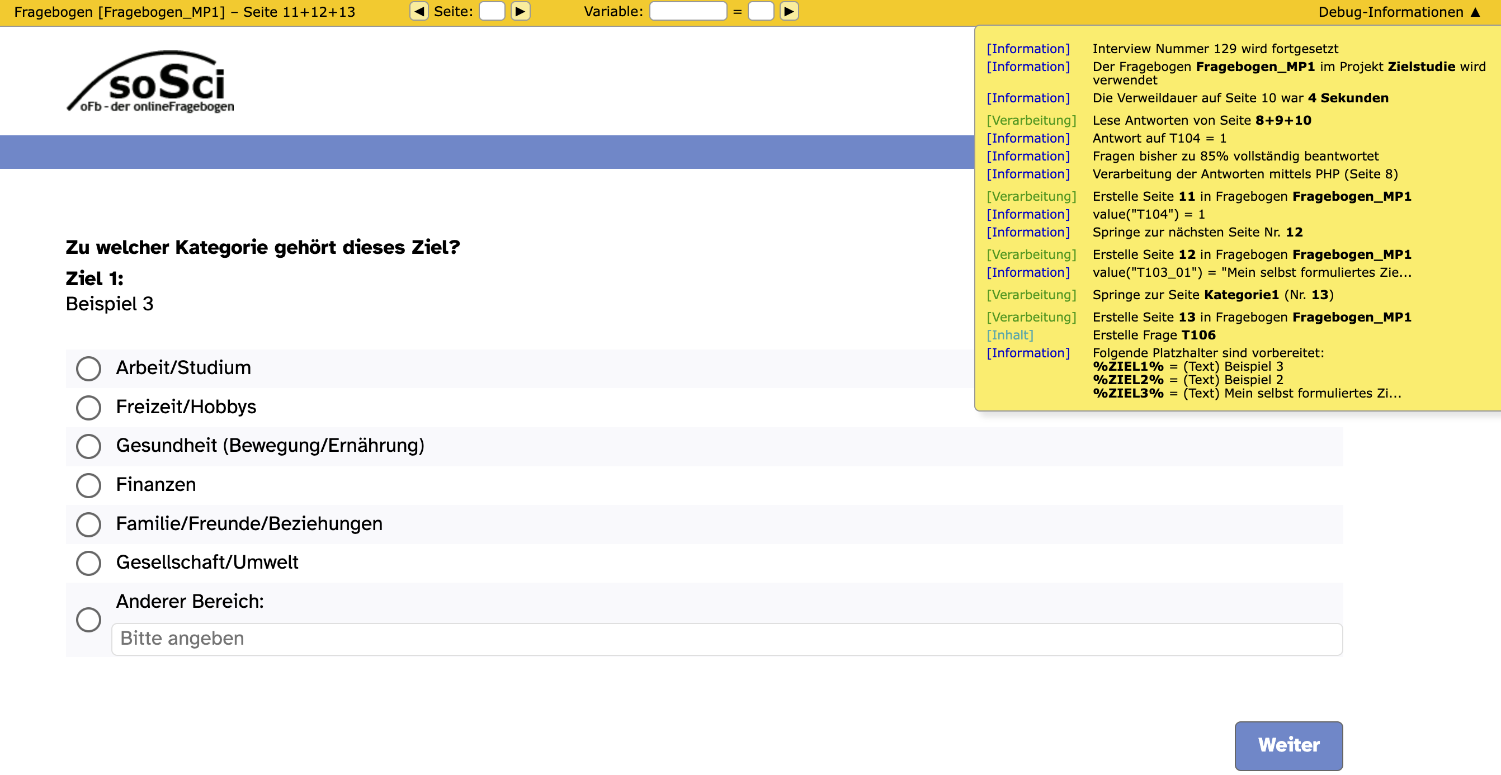Click the SoSci logo image

[x=150, y=82]
